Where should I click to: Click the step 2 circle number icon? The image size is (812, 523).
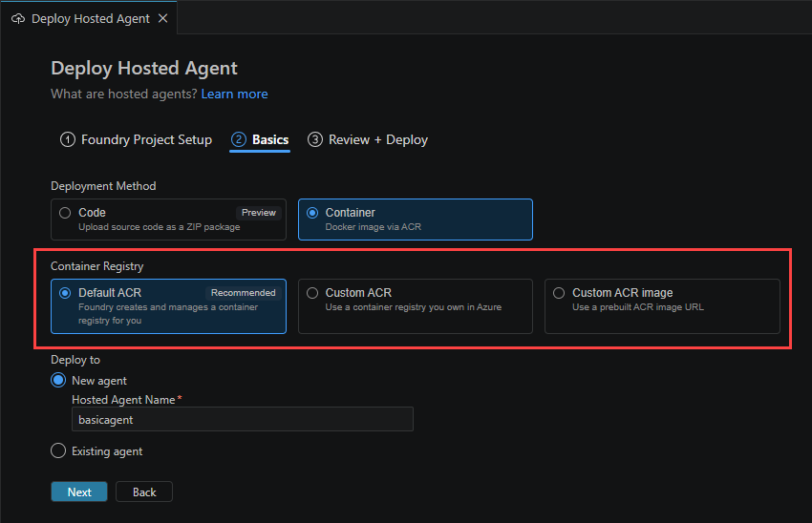point(238,139)
